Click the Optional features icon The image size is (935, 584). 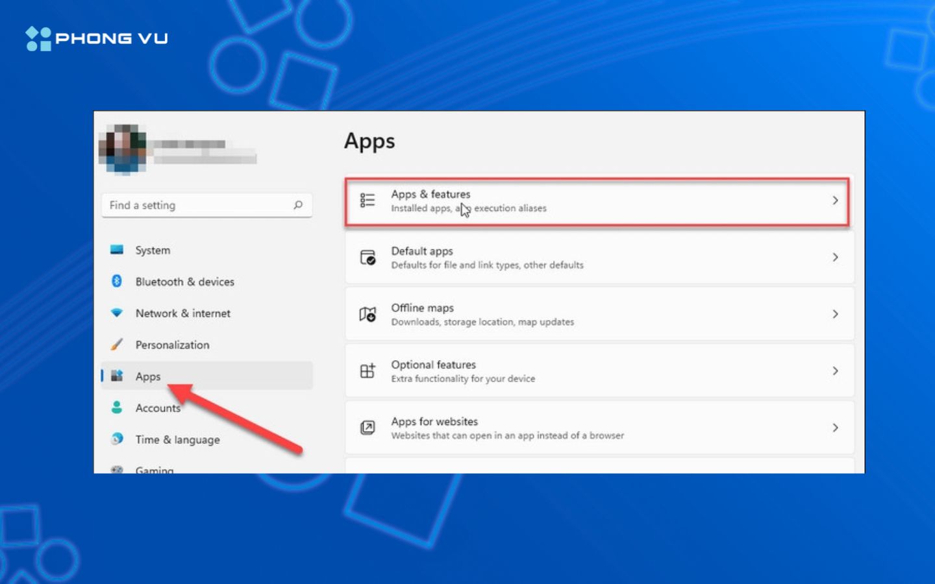[x=368, y=371]
